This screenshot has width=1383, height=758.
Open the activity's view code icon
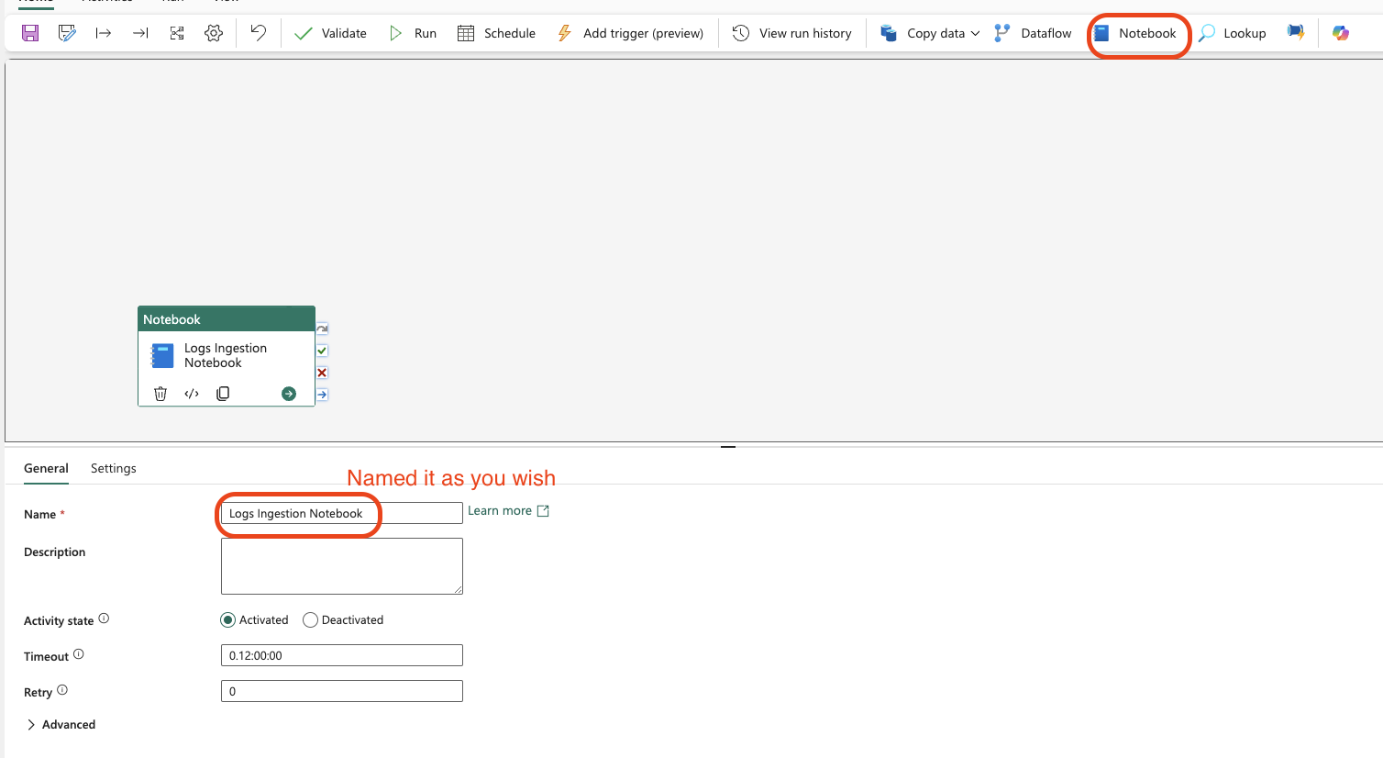[x=192, y=394]
